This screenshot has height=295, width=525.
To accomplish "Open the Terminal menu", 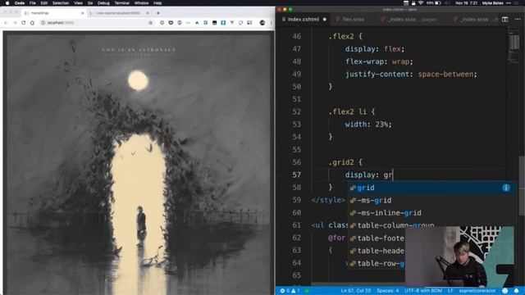I will (122, 3).
